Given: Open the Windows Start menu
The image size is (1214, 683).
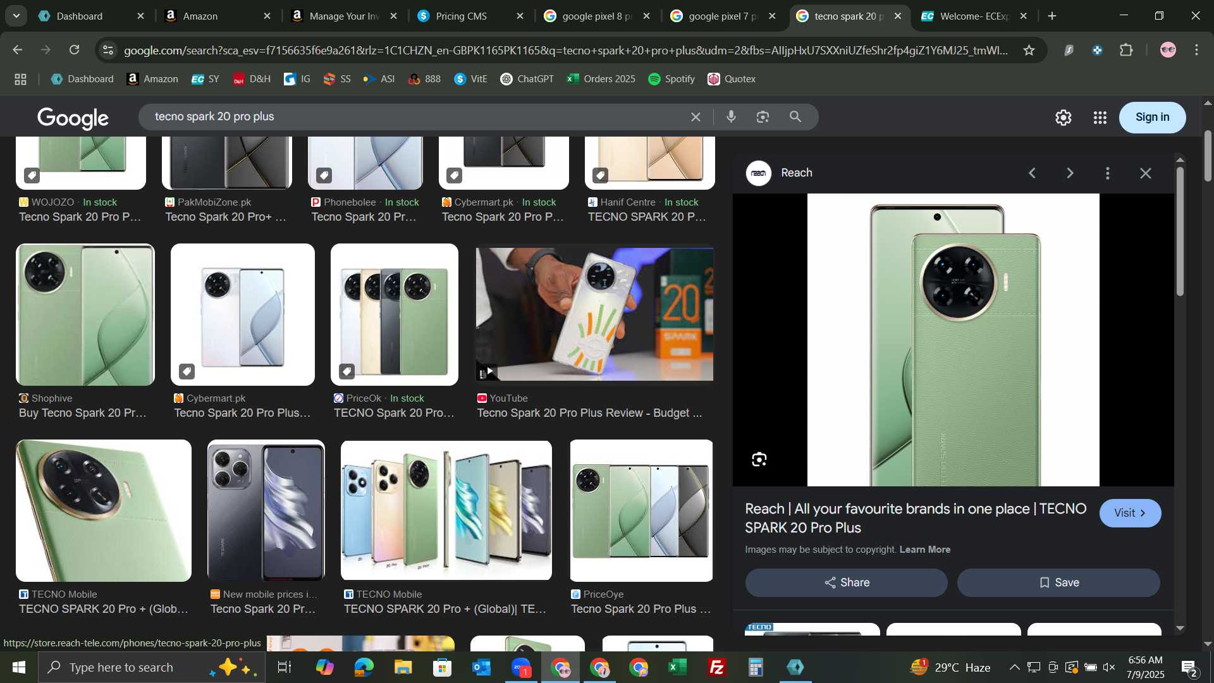Looking at the screenshot, I should (18, 667).
